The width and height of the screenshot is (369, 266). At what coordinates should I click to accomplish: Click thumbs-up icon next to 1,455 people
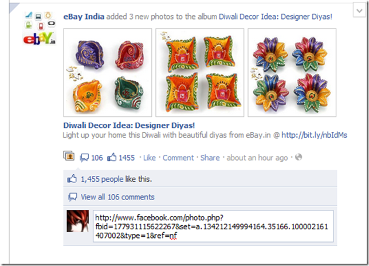pos(72,179)
